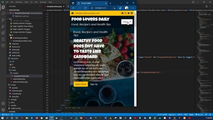213x120 pixels.
Task: Close the 127.0.0.1:8001 browser tab
Action: [x=106, y=3]
